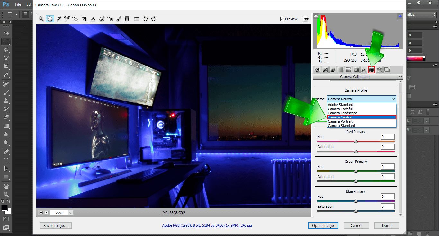Click zoom in plus button
439x236 pixels.
(x=46, y=213)
